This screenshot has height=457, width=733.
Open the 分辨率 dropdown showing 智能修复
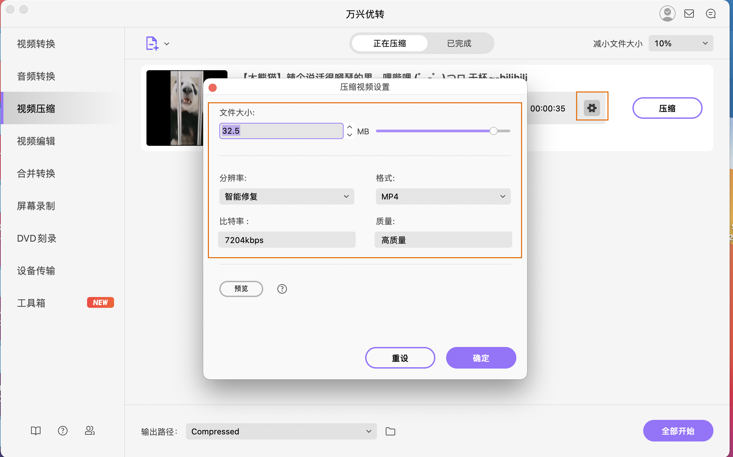pyautogui.click(x=286, y=196)
